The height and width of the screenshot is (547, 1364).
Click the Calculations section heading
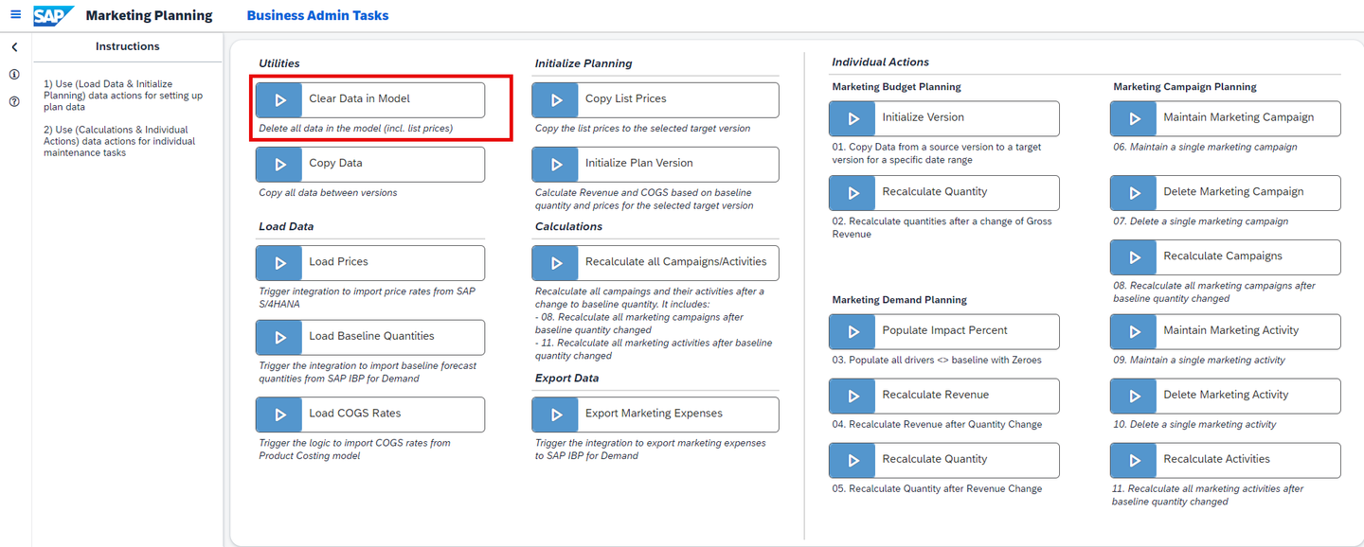pos(568,226)
